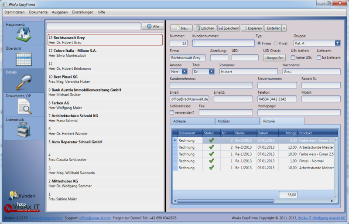Open the Übersicht calendar grid icon
The width and height of the screenshot is (349, 224).
(x=24, y=59)
